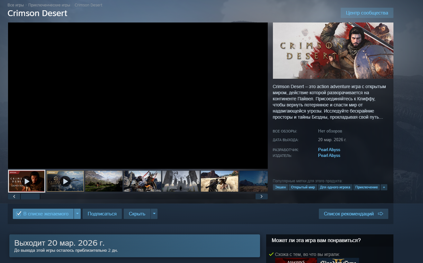The height and width of the screenshot is (263, 423).
Task: Click the media strip scrollbar handle
Action: [30, 196]
